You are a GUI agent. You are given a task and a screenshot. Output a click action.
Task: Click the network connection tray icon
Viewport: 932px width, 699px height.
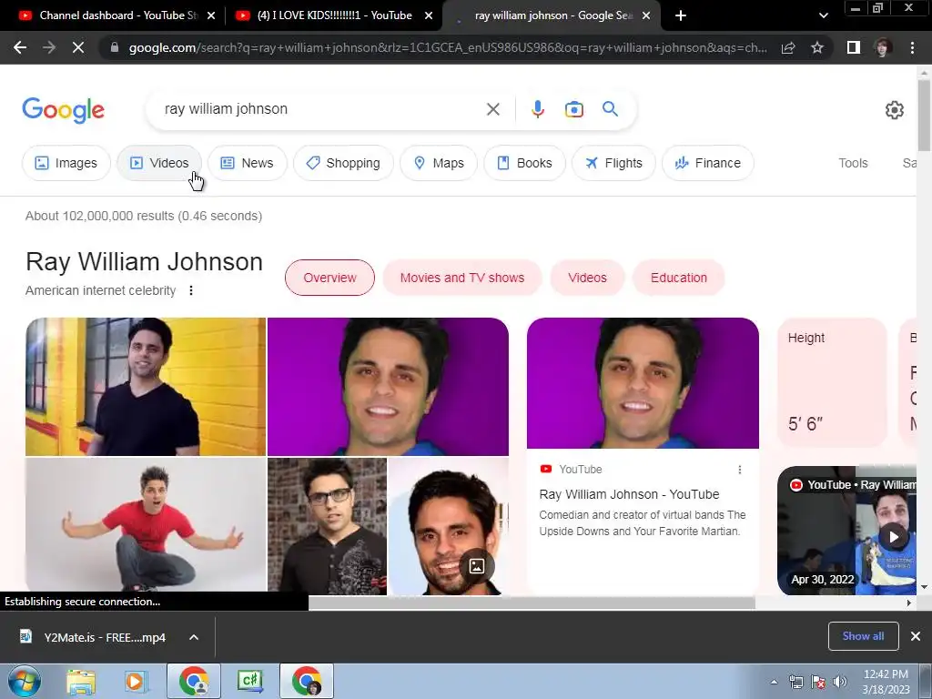coord(795,682)
